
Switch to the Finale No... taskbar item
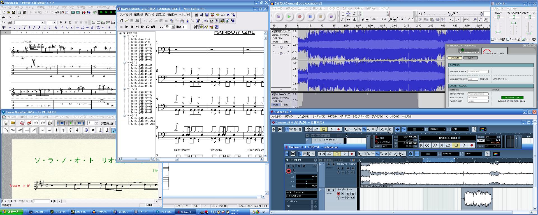click(164, 212)
